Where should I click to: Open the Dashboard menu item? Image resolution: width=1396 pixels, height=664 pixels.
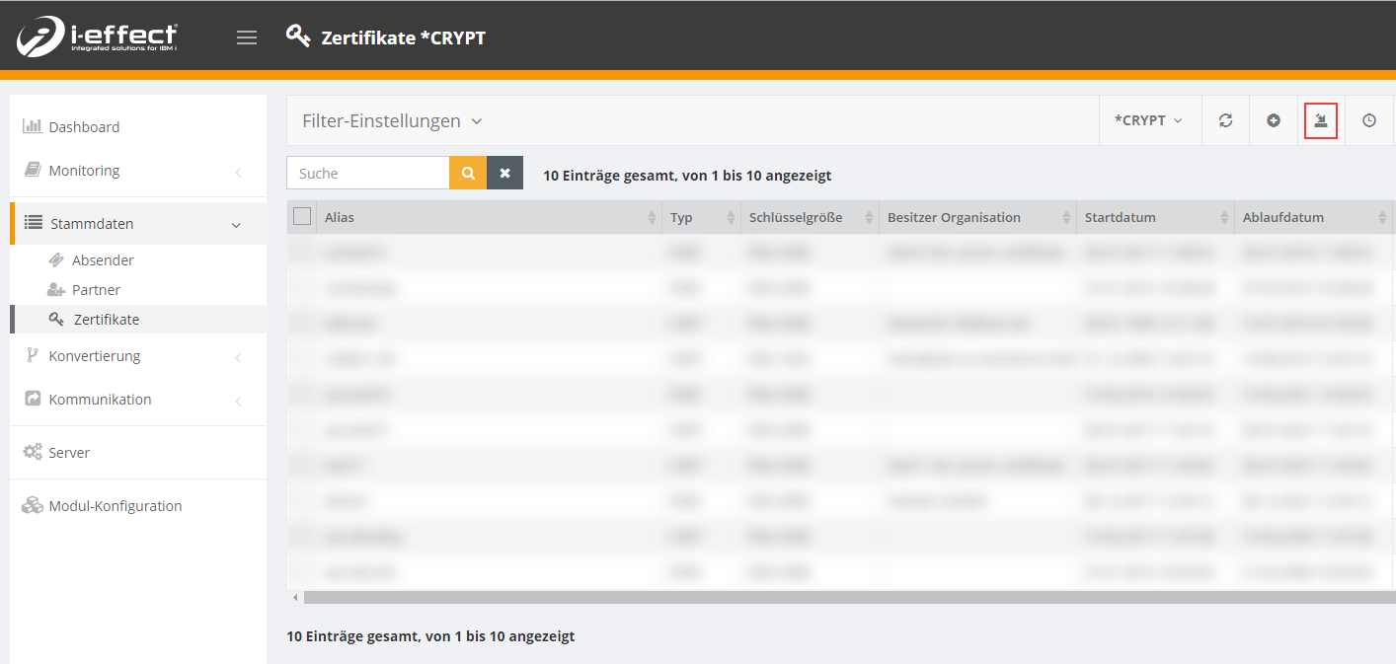[84, 127]
